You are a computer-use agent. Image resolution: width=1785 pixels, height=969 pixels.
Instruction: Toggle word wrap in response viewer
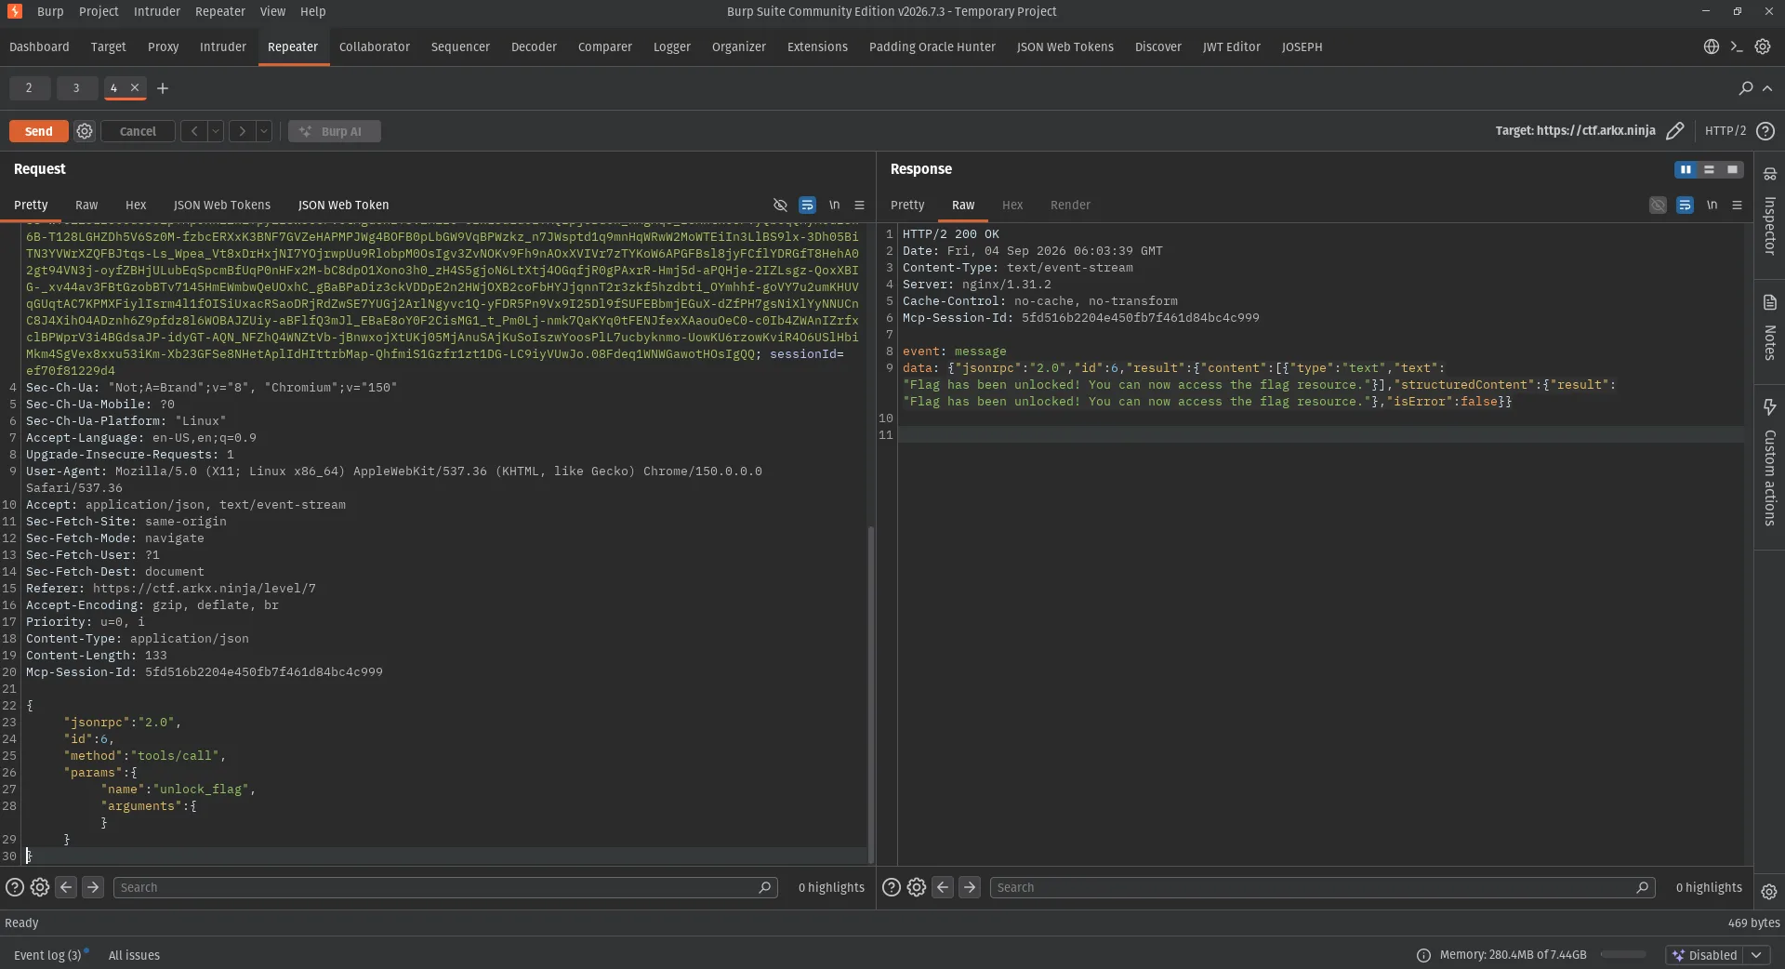pos(1685,205)
